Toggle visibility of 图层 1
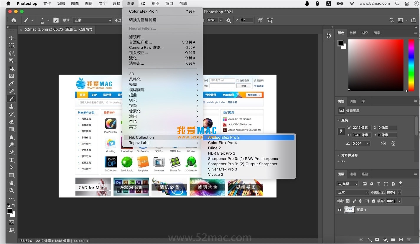Image resolution: width=420 pixels, height=244 pixels. [340, 210]
